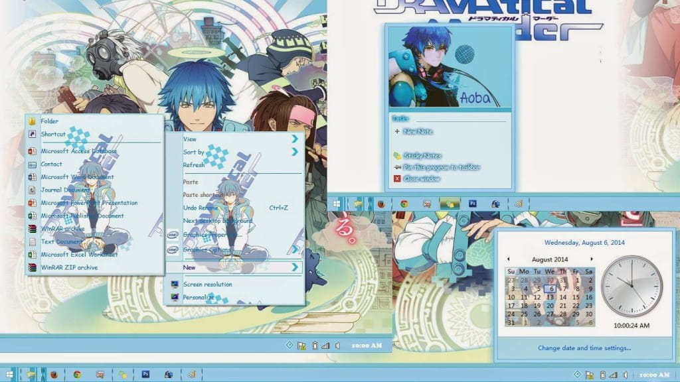Viewport: 680px width, 382px height.
Task: Click the Start button on the taskbar
Action: [x=9, y=374]
